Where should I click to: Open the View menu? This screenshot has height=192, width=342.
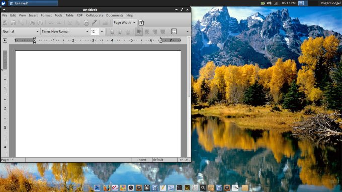pos(22,15)
